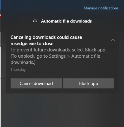
Task: Click the dark gap between the two action buttons
Action: click(62, 83)
